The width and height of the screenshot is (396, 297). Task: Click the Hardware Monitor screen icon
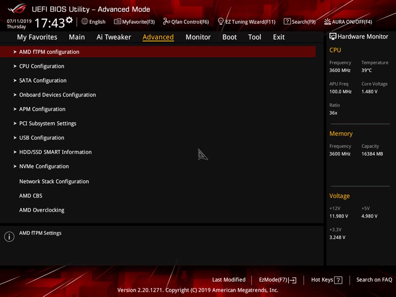click(333, 36)
